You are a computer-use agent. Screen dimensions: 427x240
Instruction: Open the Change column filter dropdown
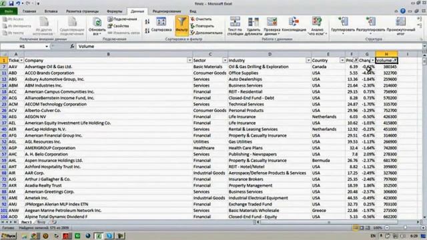point(372,61)
